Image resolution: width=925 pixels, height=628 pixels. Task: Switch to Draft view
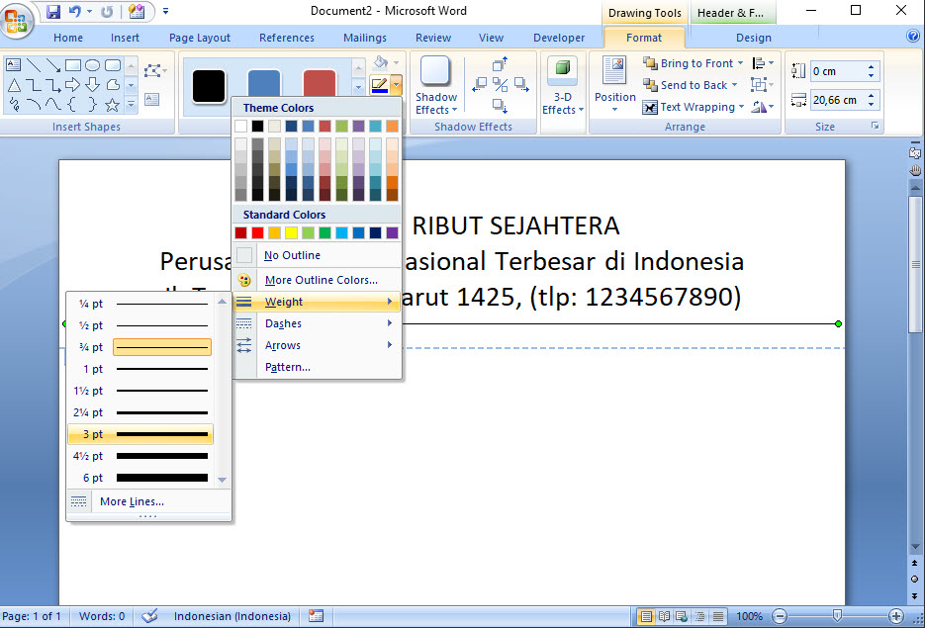click(x=718, y=617)
